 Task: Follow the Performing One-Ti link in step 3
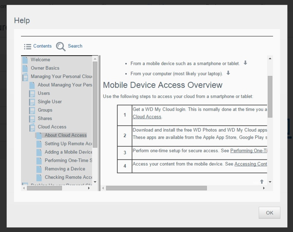click(x=249, y=151)
